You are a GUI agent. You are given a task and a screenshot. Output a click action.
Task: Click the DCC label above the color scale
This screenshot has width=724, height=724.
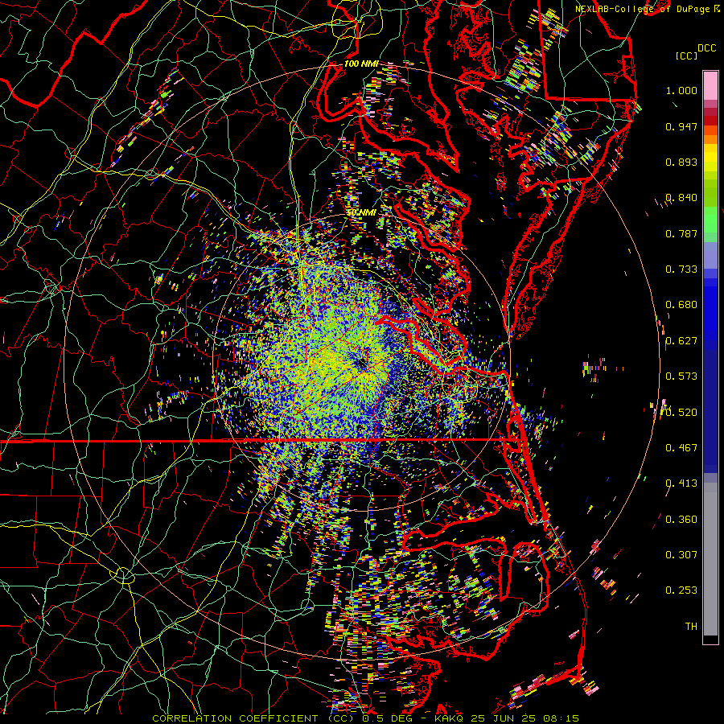pyautogui.click(x=706, y=48)
